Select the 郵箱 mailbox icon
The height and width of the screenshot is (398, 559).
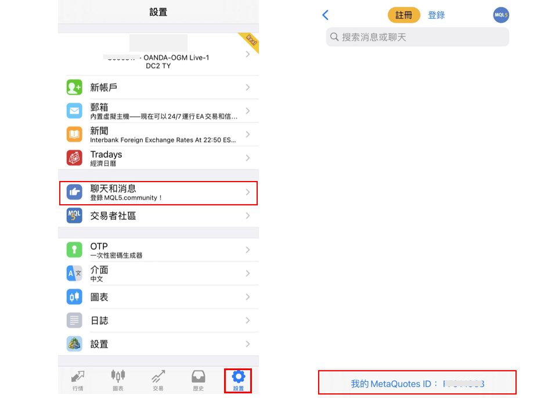tap(74, 110)
